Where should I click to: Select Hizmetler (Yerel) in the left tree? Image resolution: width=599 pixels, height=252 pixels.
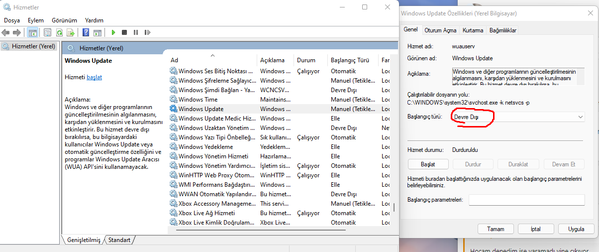[x=28, y=46]
